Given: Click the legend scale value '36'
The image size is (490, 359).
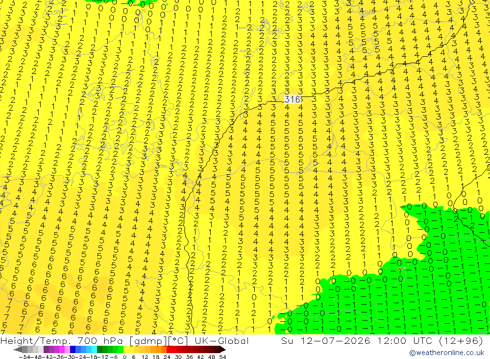Looking at the screenshot, I should pyautogui.click(x=189, y=357).
